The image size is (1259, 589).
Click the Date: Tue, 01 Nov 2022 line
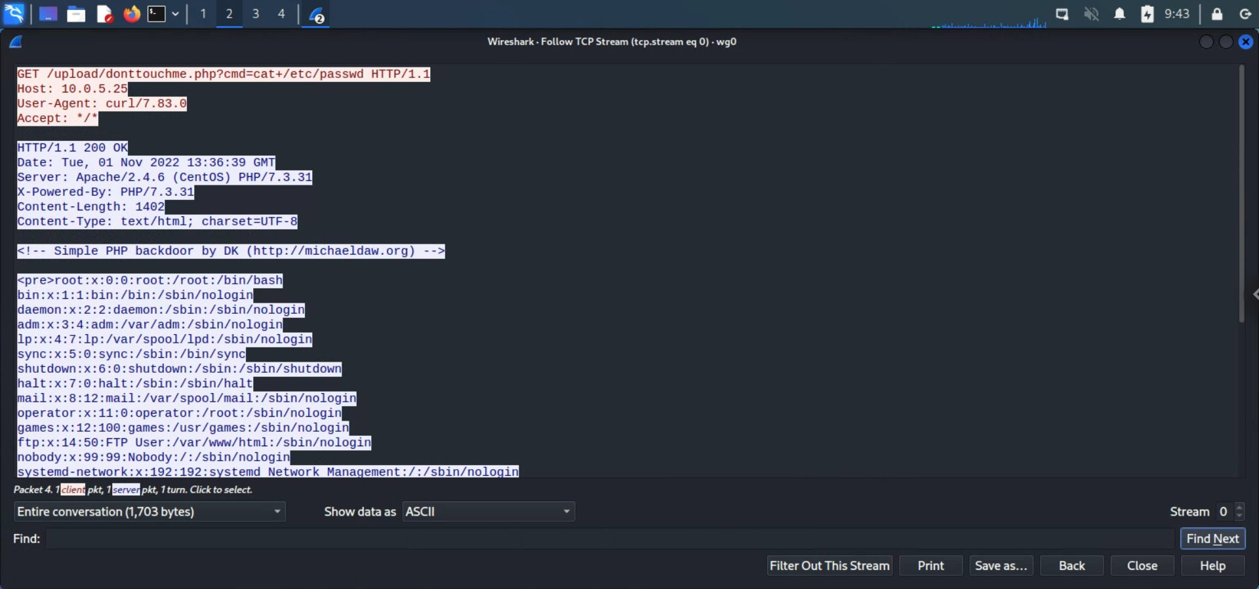[146, 162]
